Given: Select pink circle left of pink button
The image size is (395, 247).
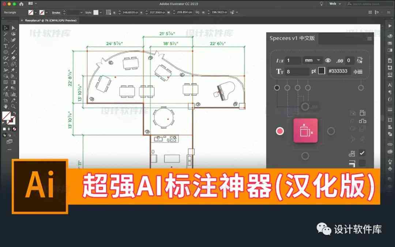Looking at the screenshot, I should (x=280, y=131).
